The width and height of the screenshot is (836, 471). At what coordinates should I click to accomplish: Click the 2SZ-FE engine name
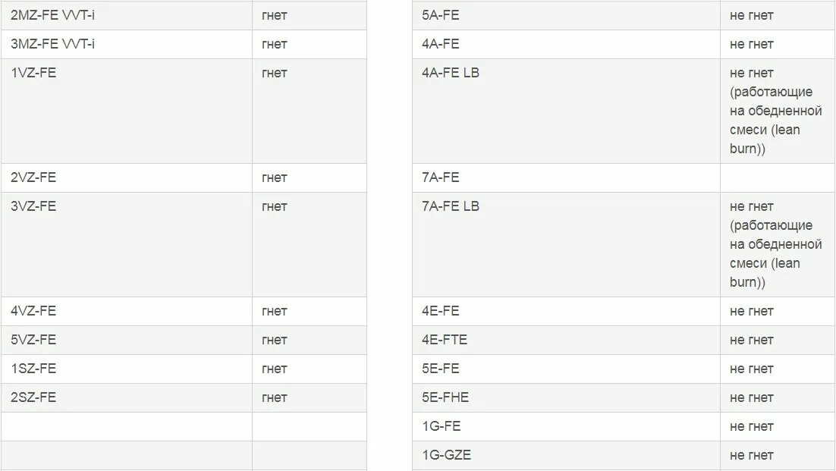click(33, 397)
